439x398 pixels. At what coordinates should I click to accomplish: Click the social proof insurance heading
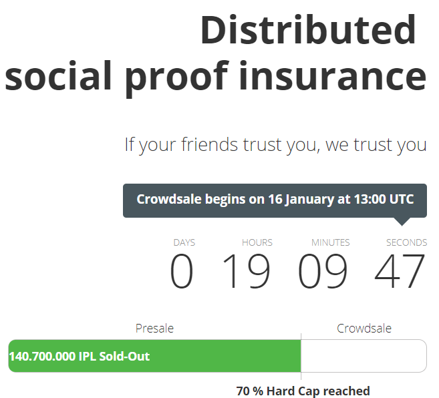click(x=216, y=77)
